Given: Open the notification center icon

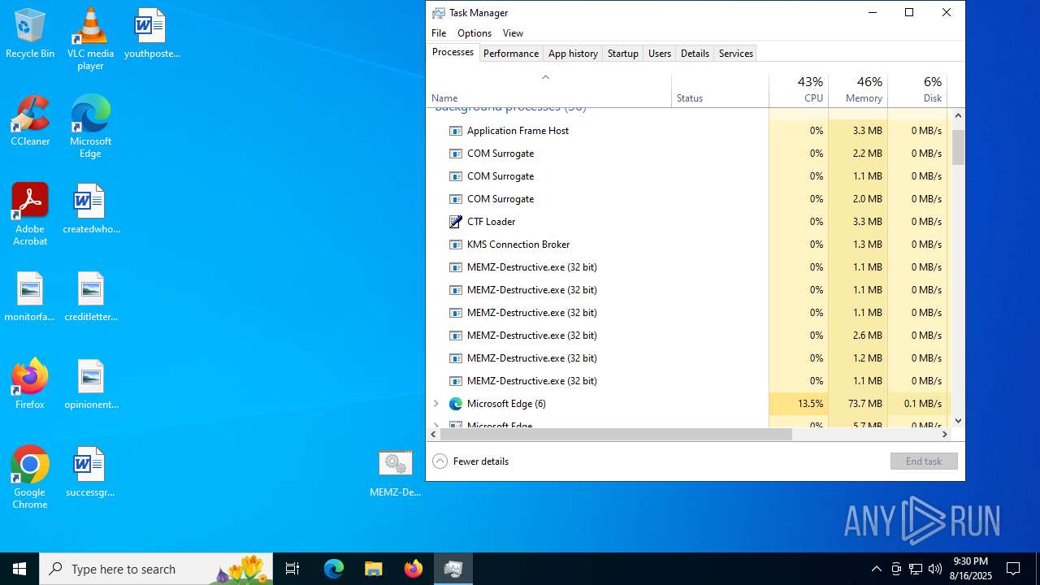Looking at the screenshot, I should 1013,569.
